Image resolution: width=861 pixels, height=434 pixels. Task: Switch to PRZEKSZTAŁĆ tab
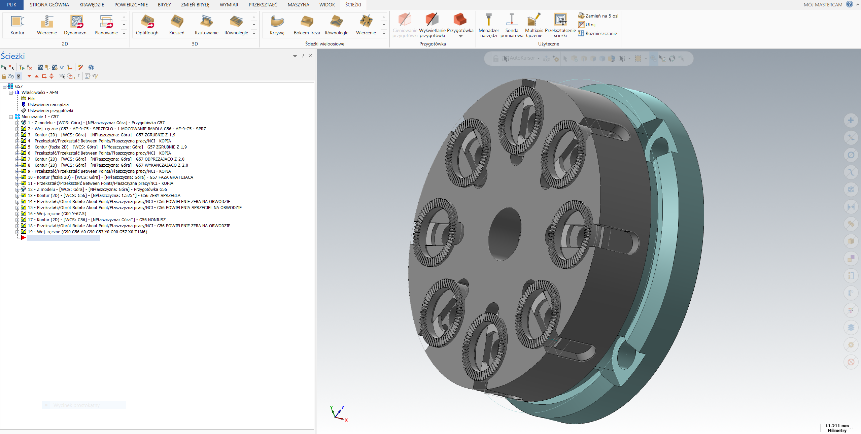tap(263, 5)
